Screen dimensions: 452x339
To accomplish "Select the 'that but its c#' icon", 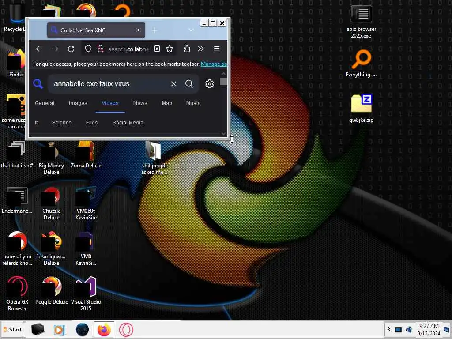I will point(17,155).
